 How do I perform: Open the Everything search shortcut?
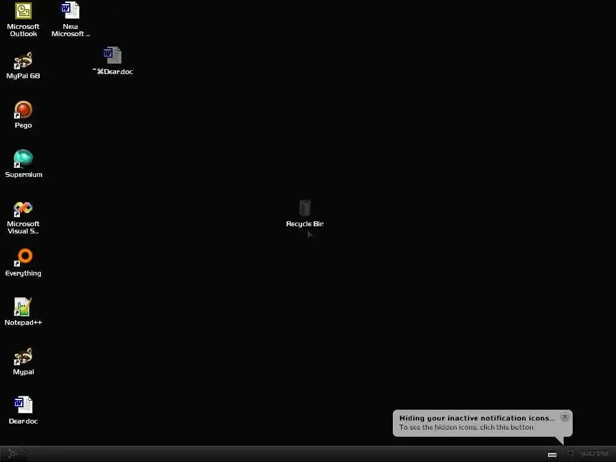point(23,263)
